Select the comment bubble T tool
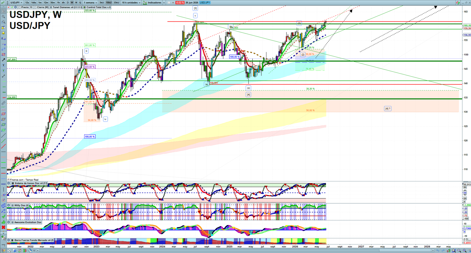The width and height of the screenshot is (471, 253). [x=4, y=70]
